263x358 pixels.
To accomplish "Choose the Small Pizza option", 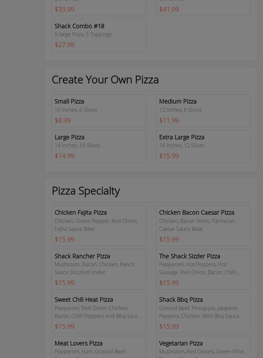I will (99, 110).
